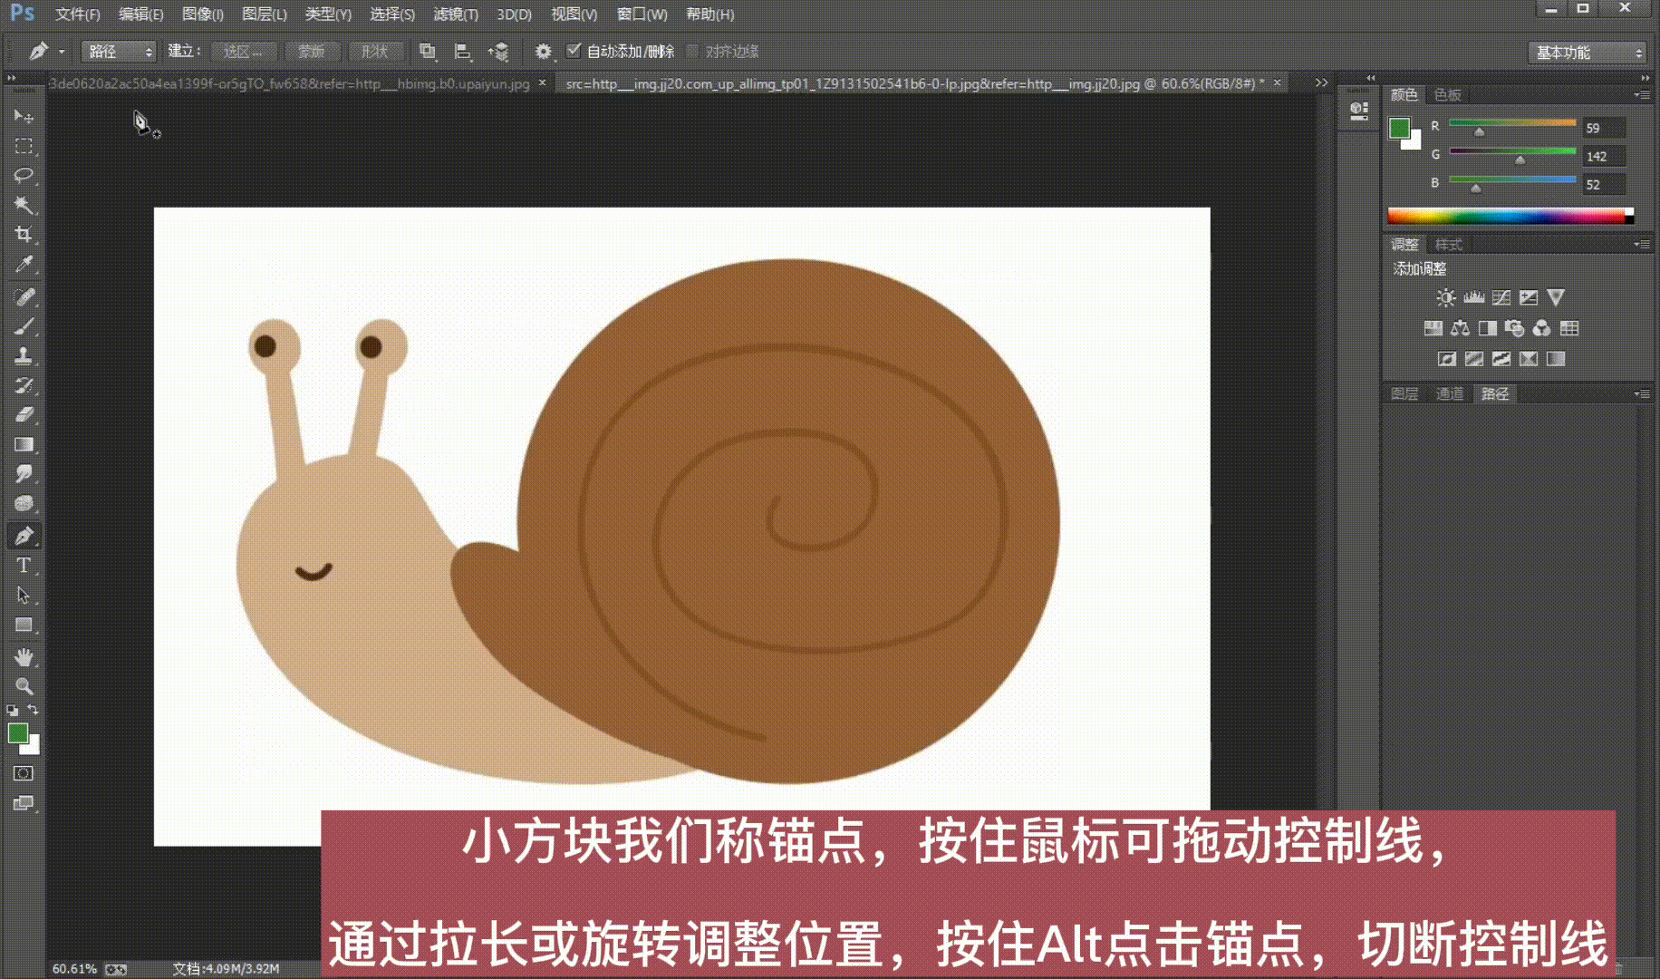Swap foreground and background colors
The image size is (1660, 979).
(33, 710)
